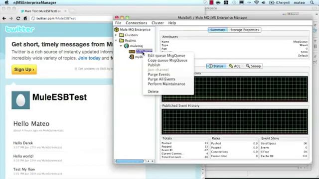Click the Realms folder icon
The width and height of the screenshot is (319, 179).
(122, 40)
